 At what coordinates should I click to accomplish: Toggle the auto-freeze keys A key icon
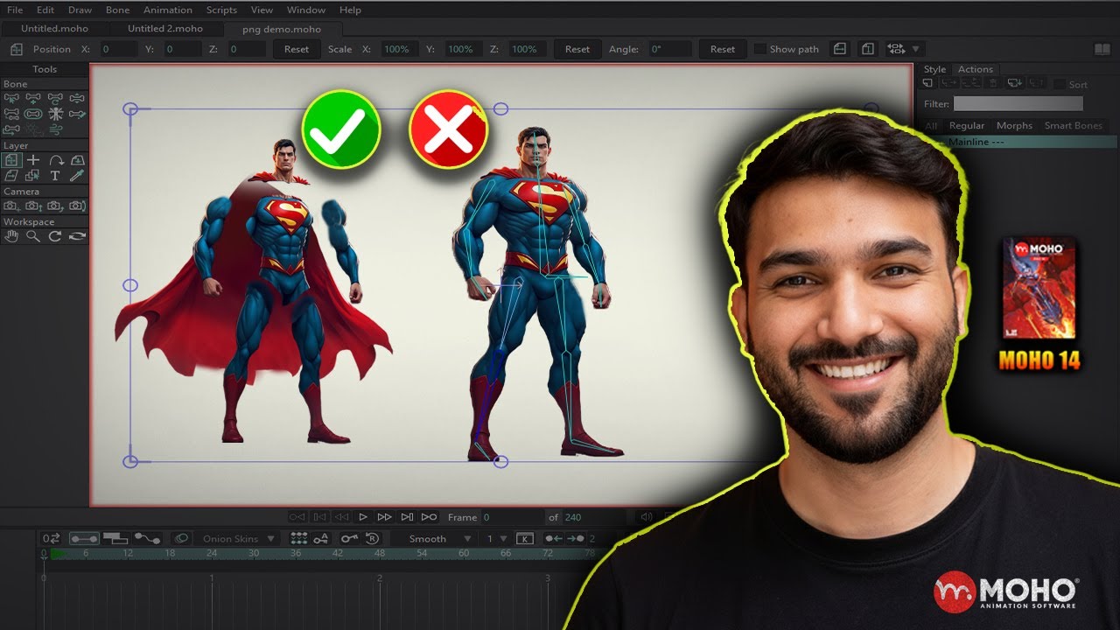pyautogui.click(x=321, y=539)
